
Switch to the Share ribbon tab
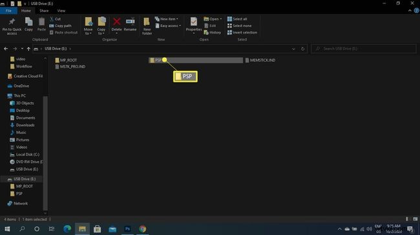click(x=44, y=11)
